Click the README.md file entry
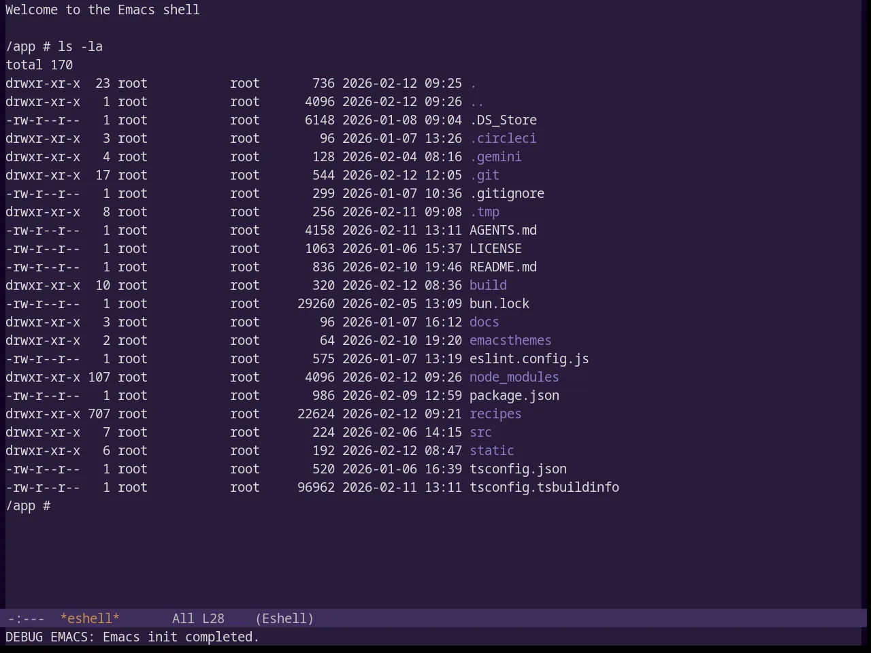The image size is (871, 653). [503, 267]
